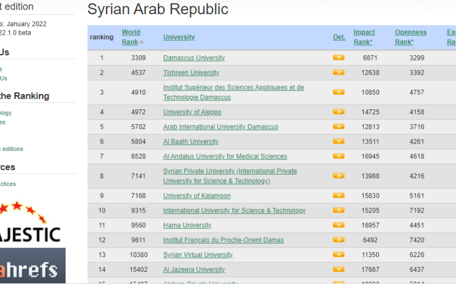Screen dimensions: 456x285
Task: Visit Al Andalus University for Medical Sciences
Action: 225,156
